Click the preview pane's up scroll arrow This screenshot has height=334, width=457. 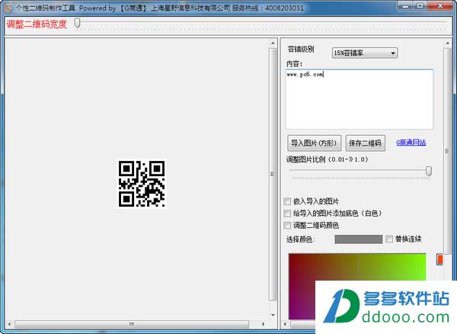click(273, 43)
